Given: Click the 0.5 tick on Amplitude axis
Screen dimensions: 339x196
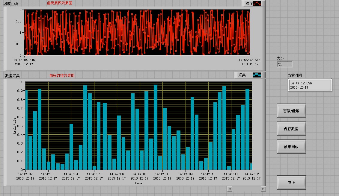Looking at the screenshot, I should point(20,126).
